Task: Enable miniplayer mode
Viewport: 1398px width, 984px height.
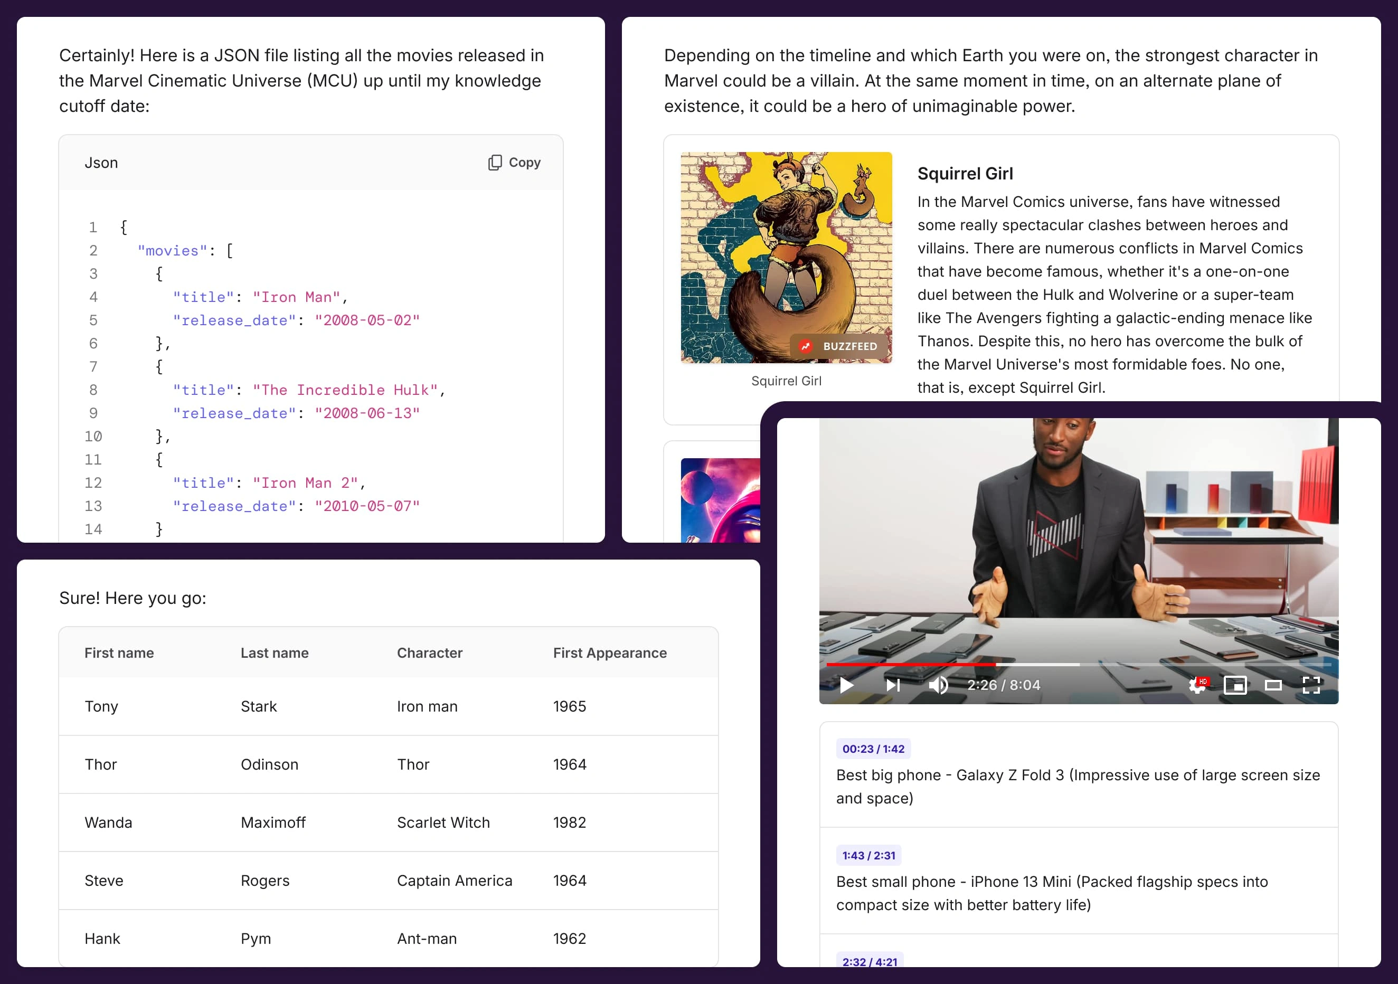Action: pos(1235,686)
